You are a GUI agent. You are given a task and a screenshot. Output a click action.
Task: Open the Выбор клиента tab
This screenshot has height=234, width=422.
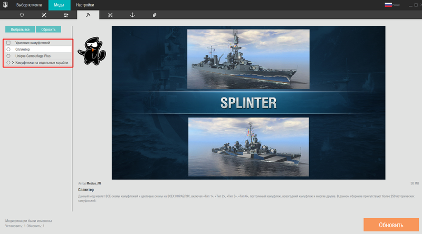click(29, 5)
